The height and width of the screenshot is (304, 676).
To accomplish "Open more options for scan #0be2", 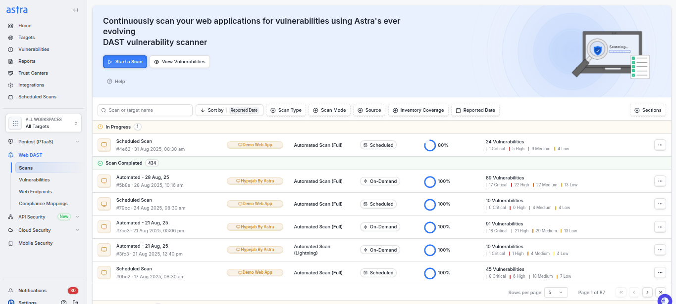I will 660,272.
